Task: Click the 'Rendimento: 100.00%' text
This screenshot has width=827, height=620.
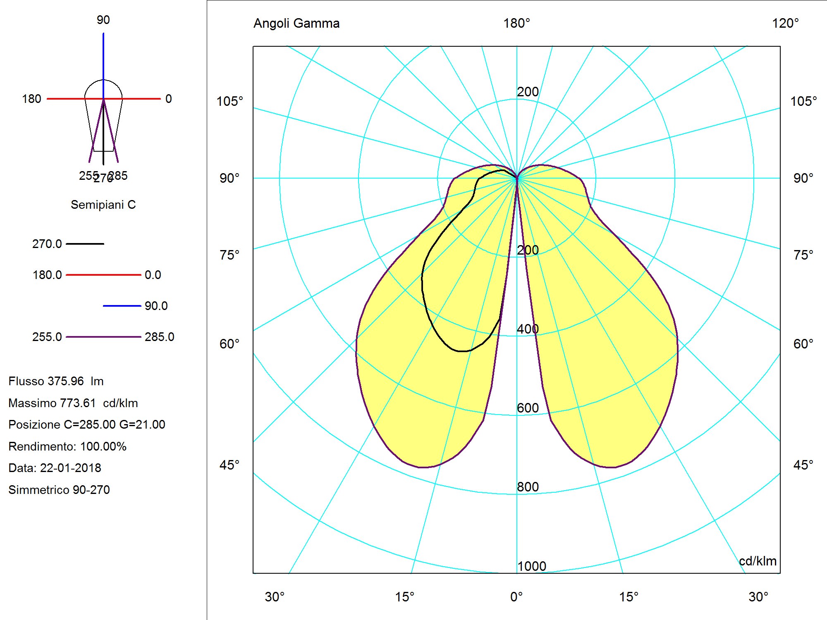Action: [67, 446]
